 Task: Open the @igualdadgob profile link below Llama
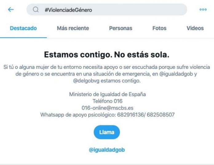107,150
